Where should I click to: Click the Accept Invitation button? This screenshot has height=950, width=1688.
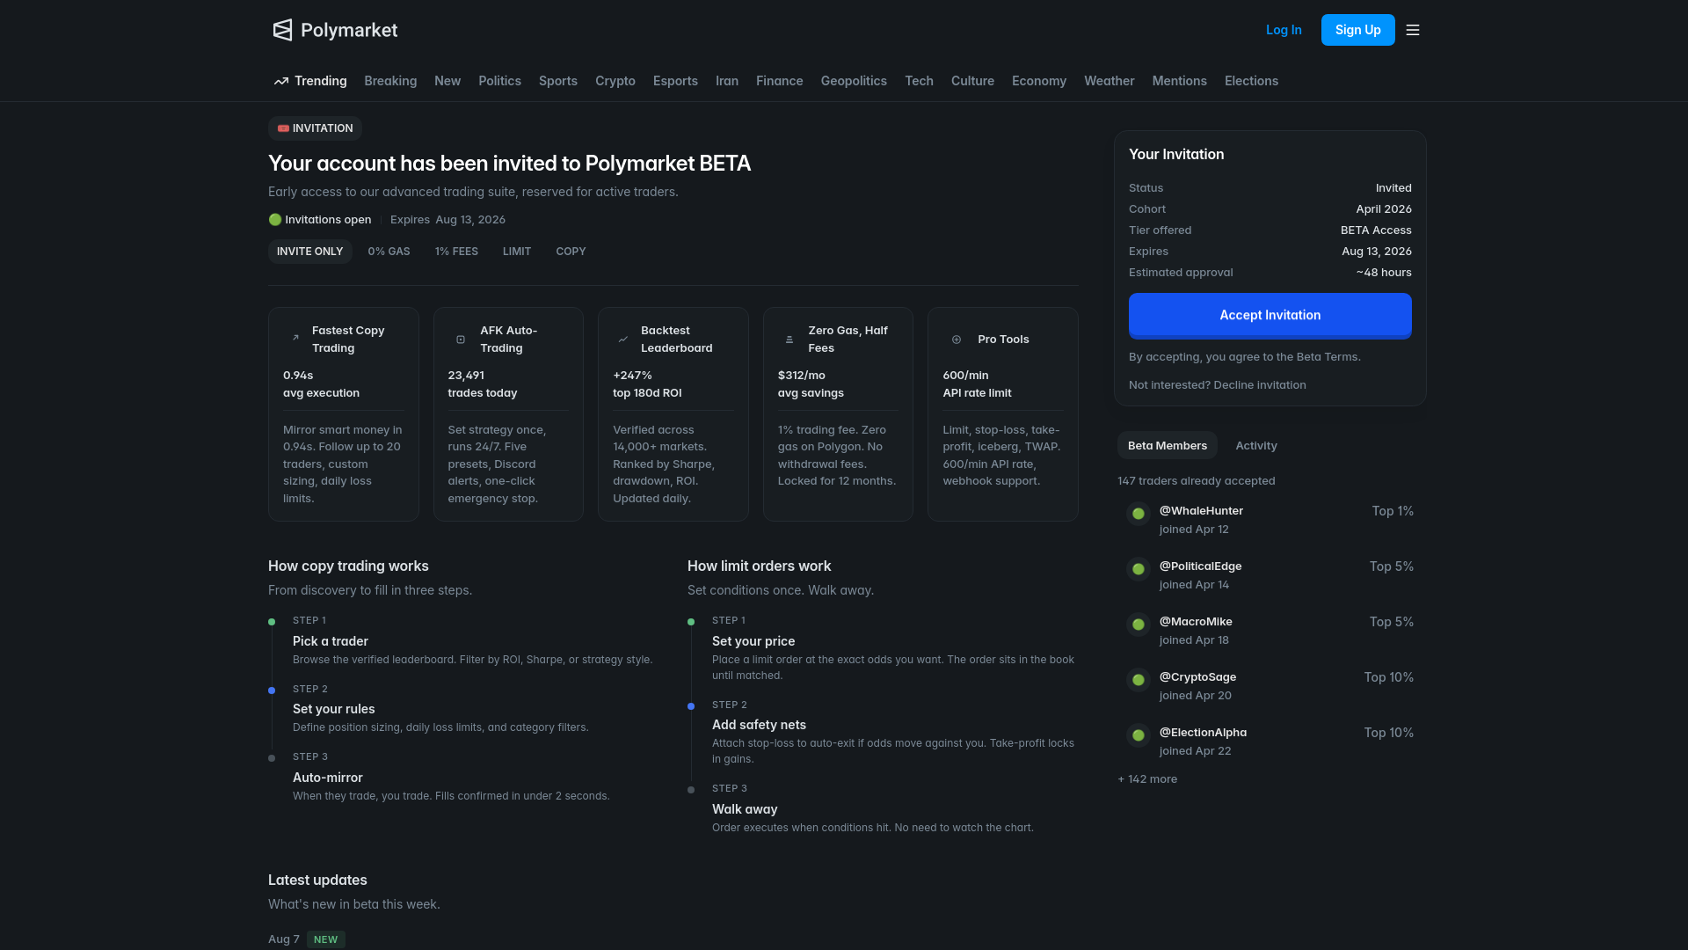(1270, 315)
